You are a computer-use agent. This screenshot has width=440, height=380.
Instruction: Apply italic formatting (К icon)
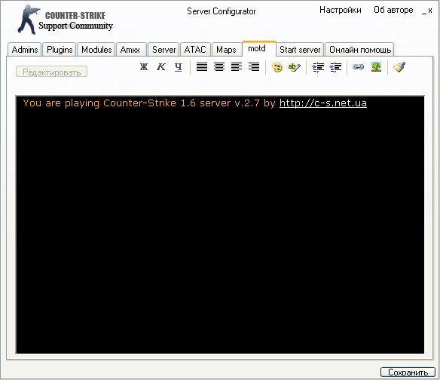pos(160,67)
